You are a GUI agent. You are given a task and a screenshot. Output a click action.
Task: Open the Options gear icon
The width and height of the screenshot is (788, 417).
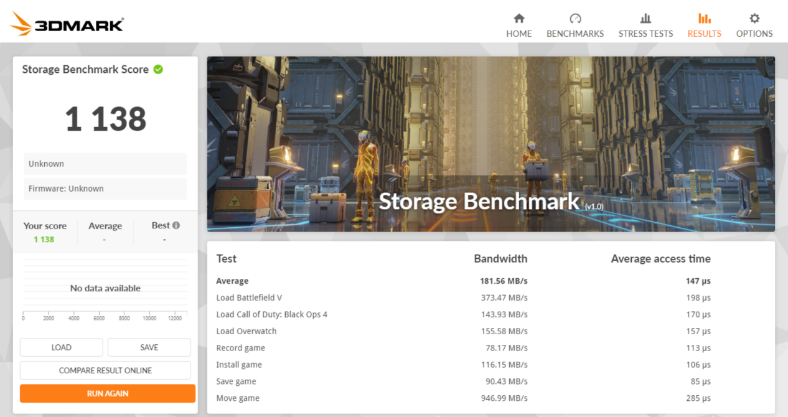tap(754, 18)
